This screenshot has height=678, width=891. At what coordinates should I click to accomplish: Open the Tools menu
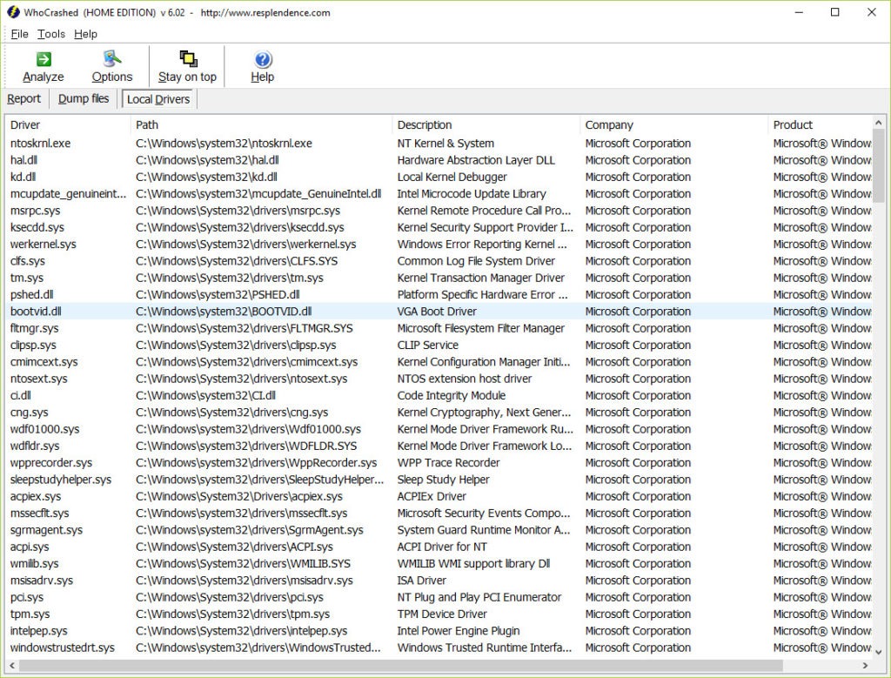[51, 34]
